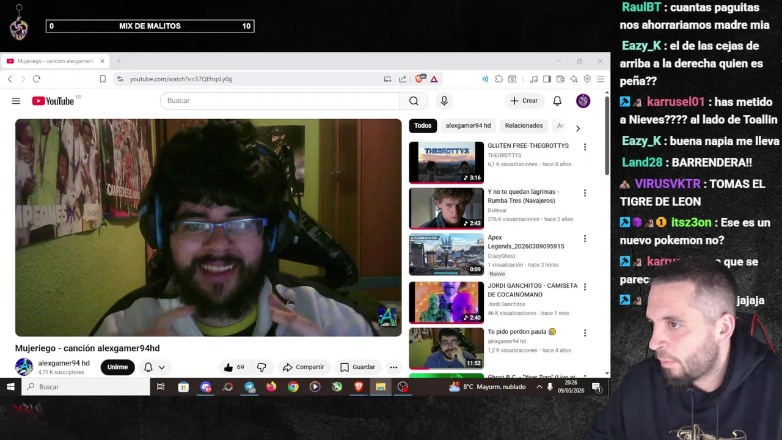Image resolution: width=782 pixels, height=440 pixels.
Task: Show more filter chips with right arrow
Action: [x=577, y=128]
